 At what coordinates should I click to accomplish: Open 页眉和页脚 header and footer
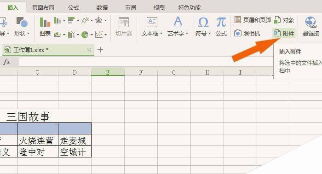click(253, 20)
